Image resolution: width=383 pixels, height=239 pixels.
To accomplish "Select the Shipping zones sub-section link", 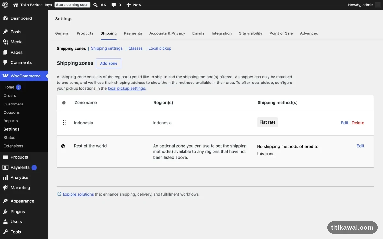I will pos(71,48).
